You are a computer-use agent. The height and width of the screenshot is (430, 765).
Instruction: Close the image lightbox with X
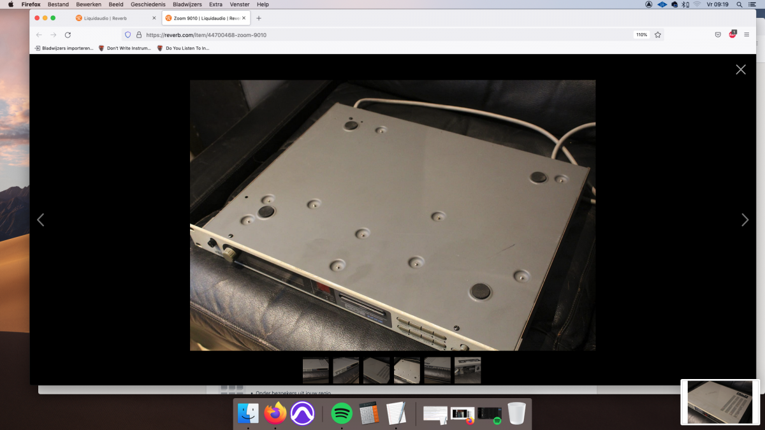pos(740,69)
